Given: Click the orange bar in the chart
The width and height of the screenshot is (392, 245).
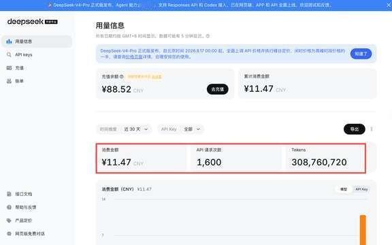Looking at the screenshot, I should coord(363,230).
